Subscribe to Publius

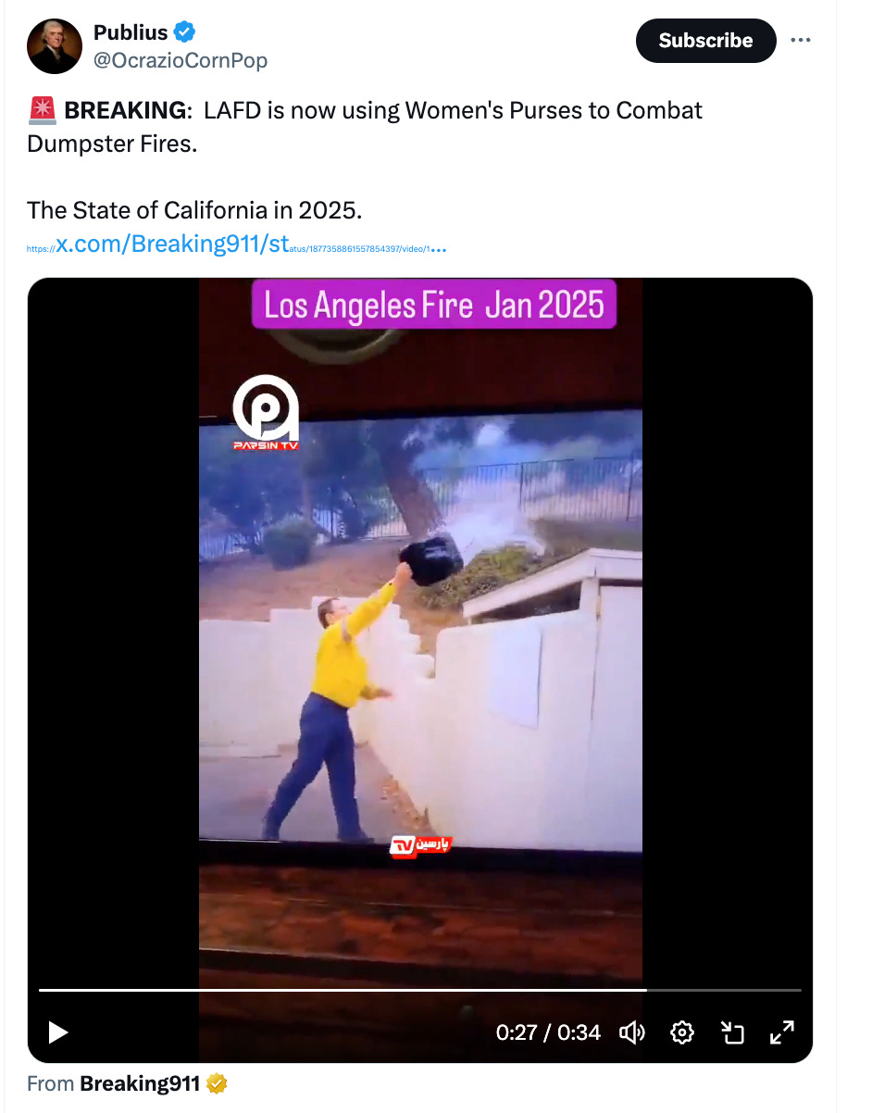point(705,41)
